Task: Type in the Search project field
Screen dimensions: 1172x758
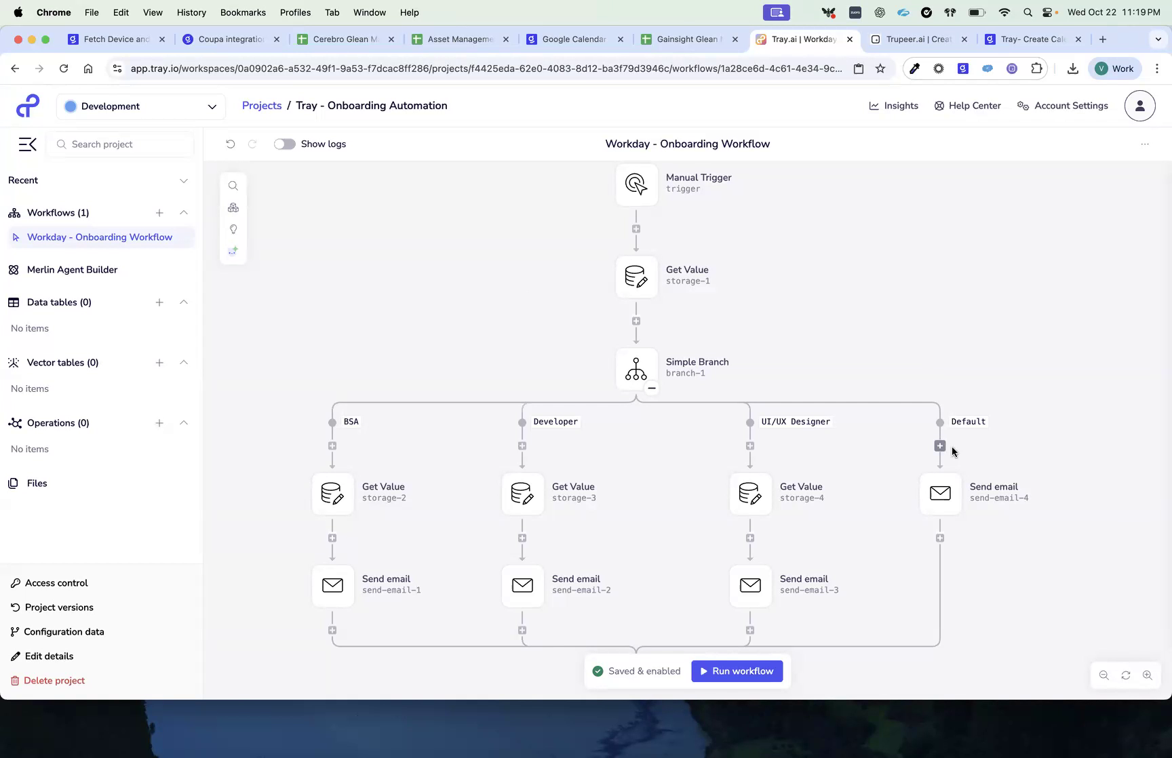Action: point(120,144)
